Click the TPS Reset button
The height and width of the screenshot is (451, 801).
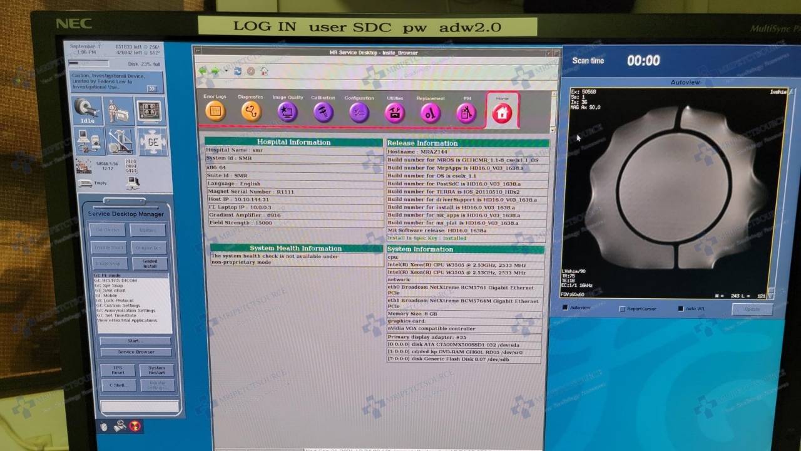pos(118,370)
